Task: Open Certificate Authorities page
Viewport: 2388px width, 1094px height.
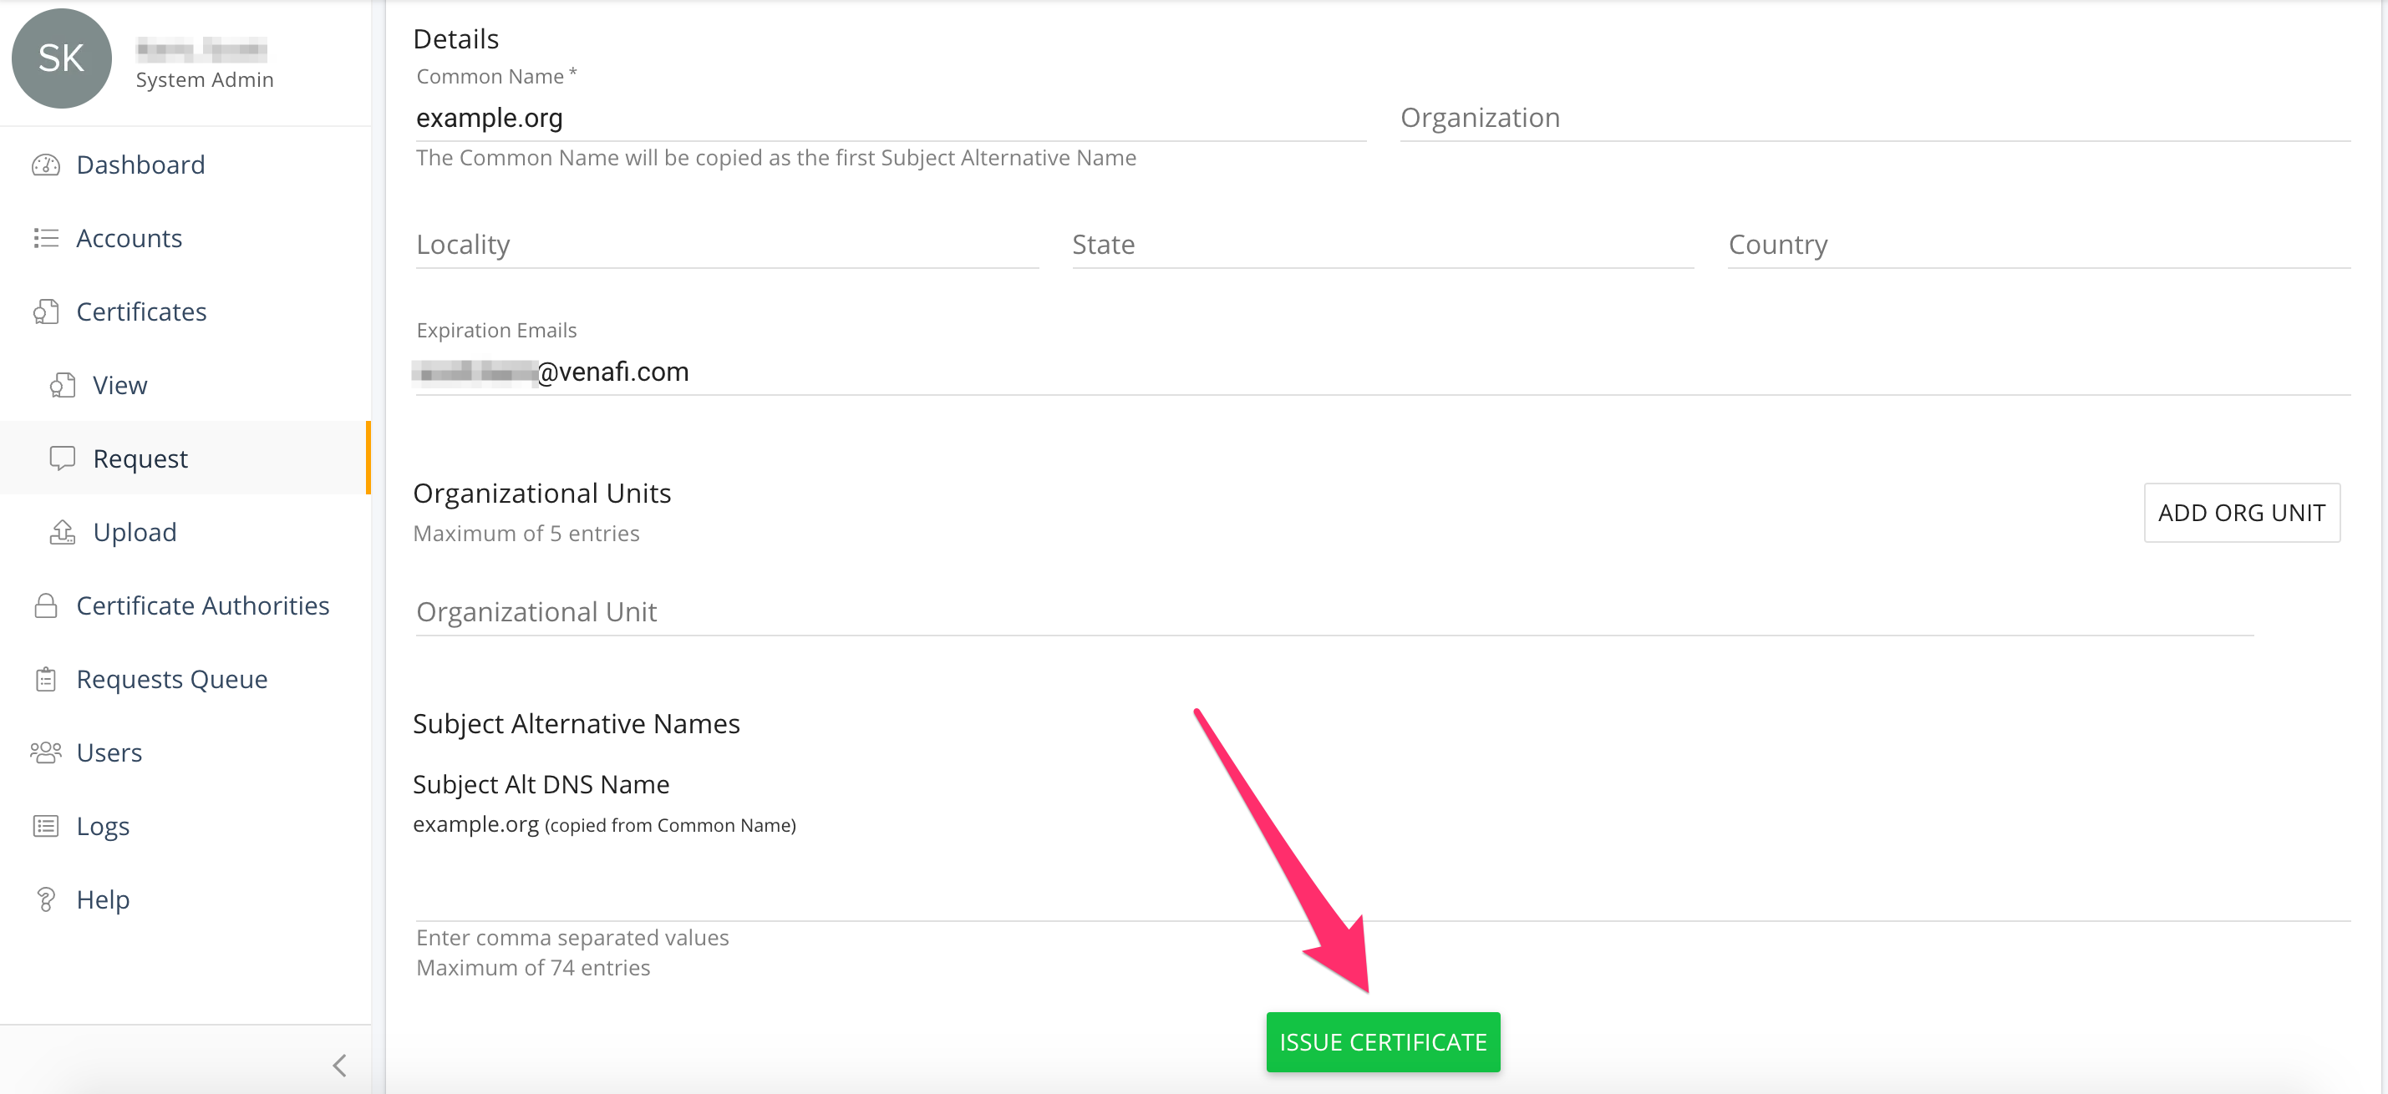Action: (x=185, y=605)
